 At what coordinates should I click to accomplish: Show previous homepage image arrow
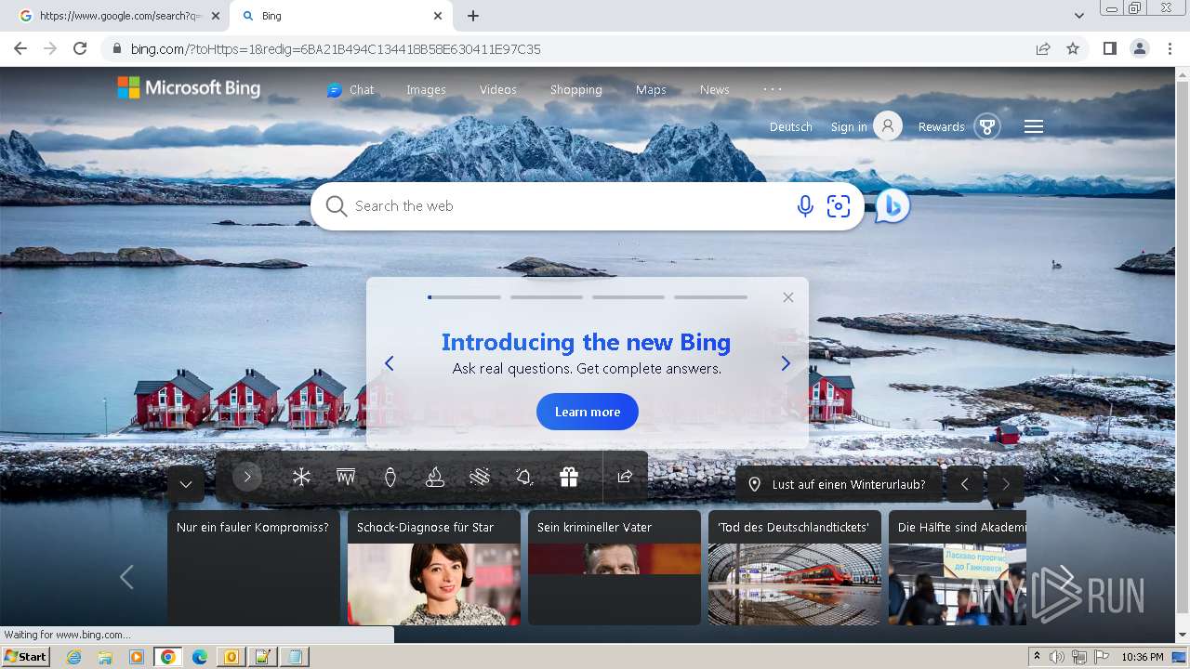964,484
